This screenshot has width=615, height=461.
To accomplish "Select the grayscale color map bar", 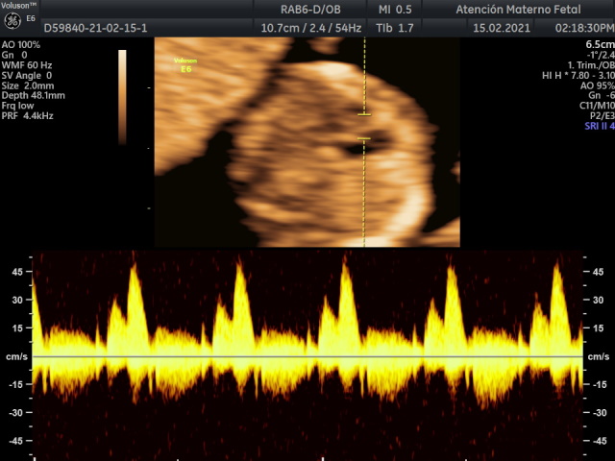I will click(x=122, y=96).
